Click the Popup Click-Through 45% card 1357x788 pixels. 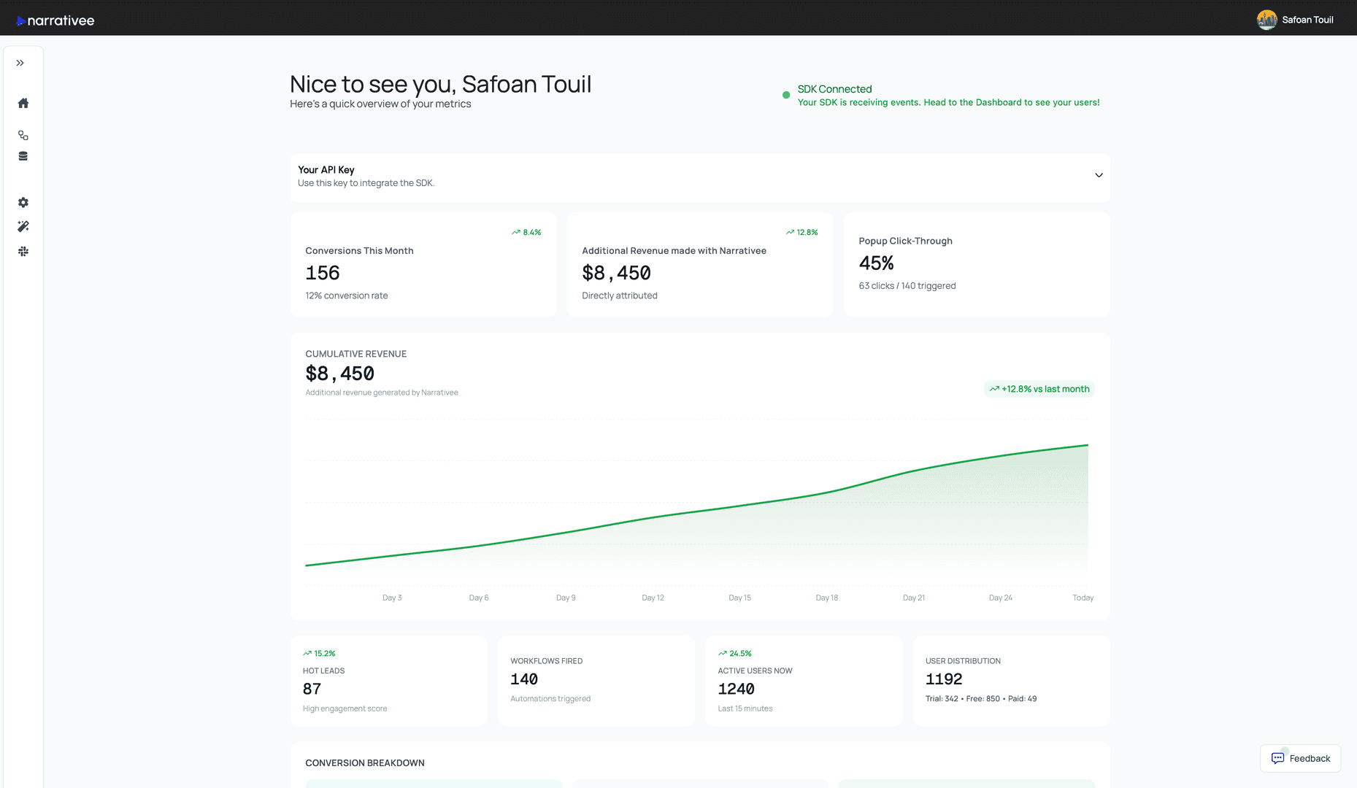(x=976, y=264)
